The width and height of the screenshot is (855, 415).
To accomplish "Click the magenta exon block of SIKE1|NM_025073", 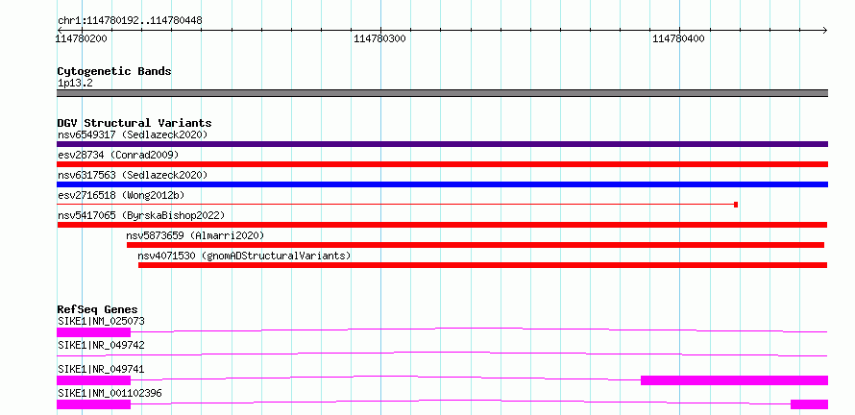I will [x=94, y=332].
